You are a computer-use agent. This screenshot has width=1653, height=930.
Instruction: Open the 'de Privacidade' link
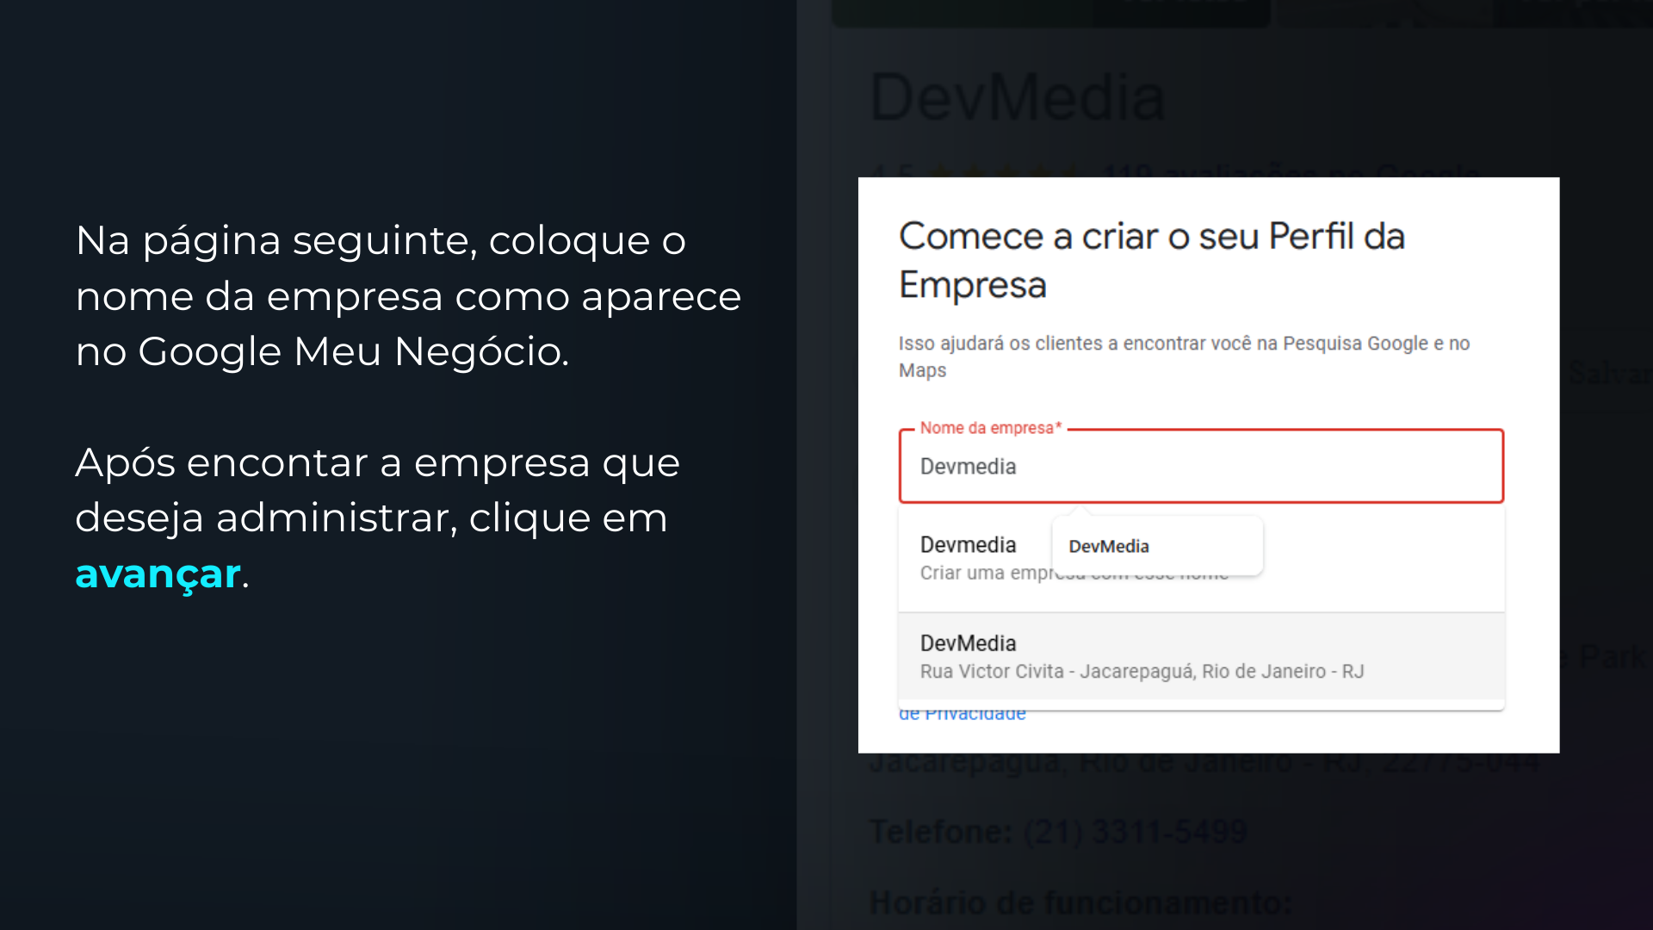point(962,715)
